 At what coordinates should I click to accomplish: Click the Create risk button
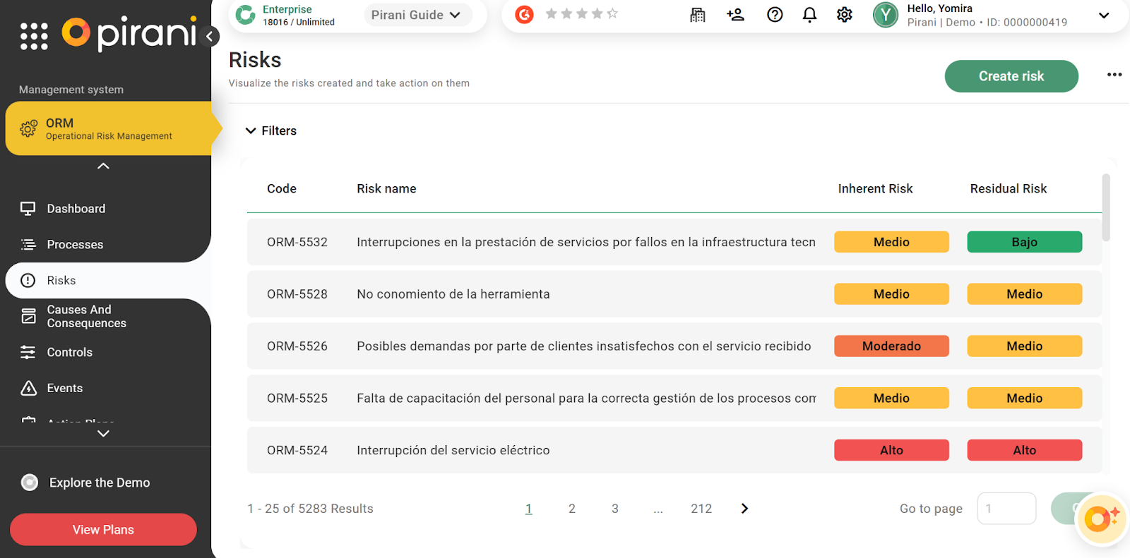tap(1011, 76)
